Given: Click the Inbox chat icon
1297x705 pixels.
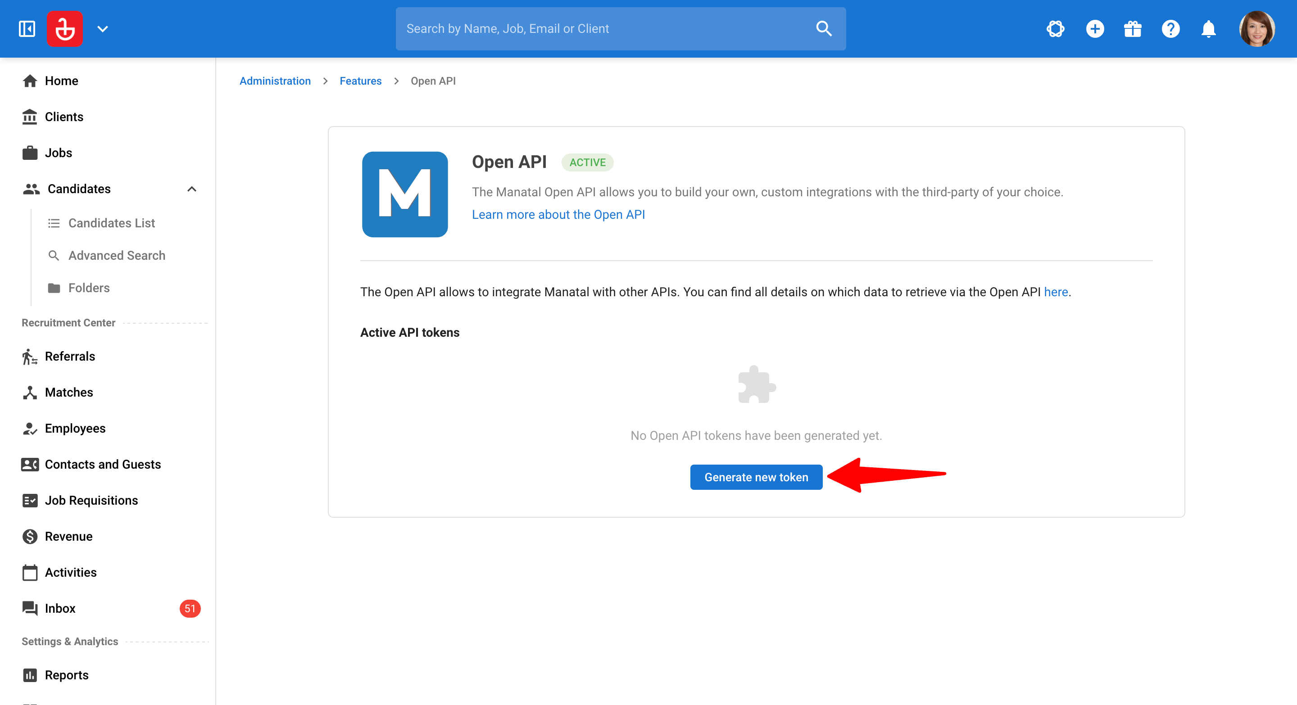Looking at the screenshot, I should coord(30,609).
